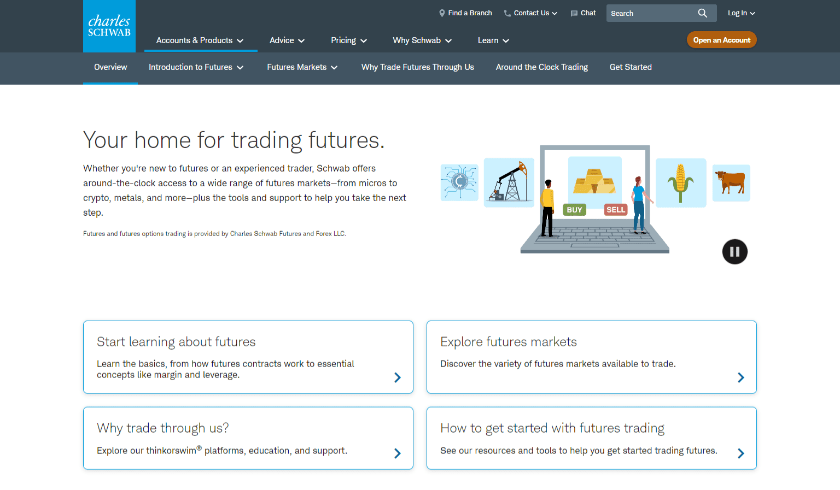Click the location pin icon for Find a Branch
This screenshot has height=490, width=840.
(442, 13)
